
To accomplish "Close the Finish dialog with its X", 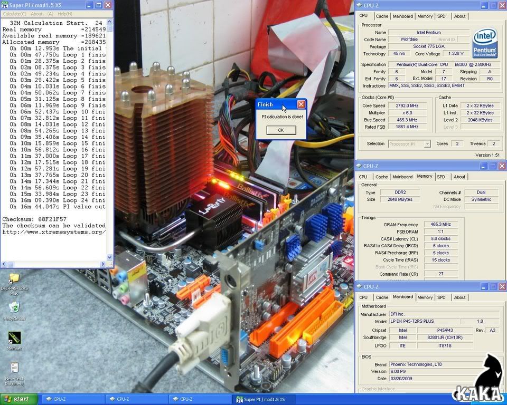I will pos(301,104).
